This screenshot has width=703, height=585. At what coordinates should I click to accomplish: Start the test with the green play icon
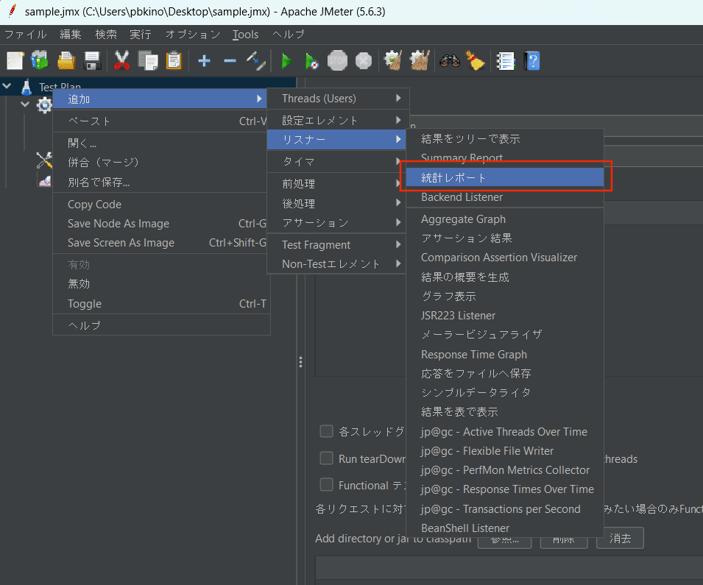point(286,60)
